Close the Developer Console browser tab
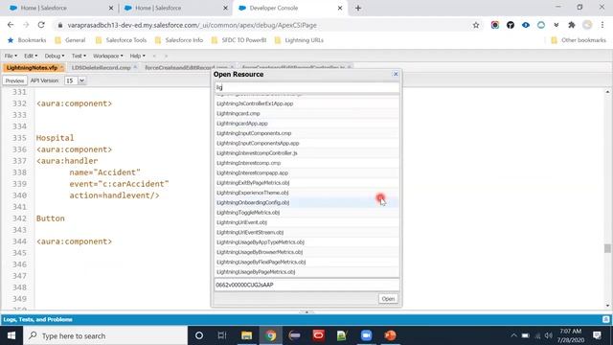Screen dimensions: 613x345 340,8
